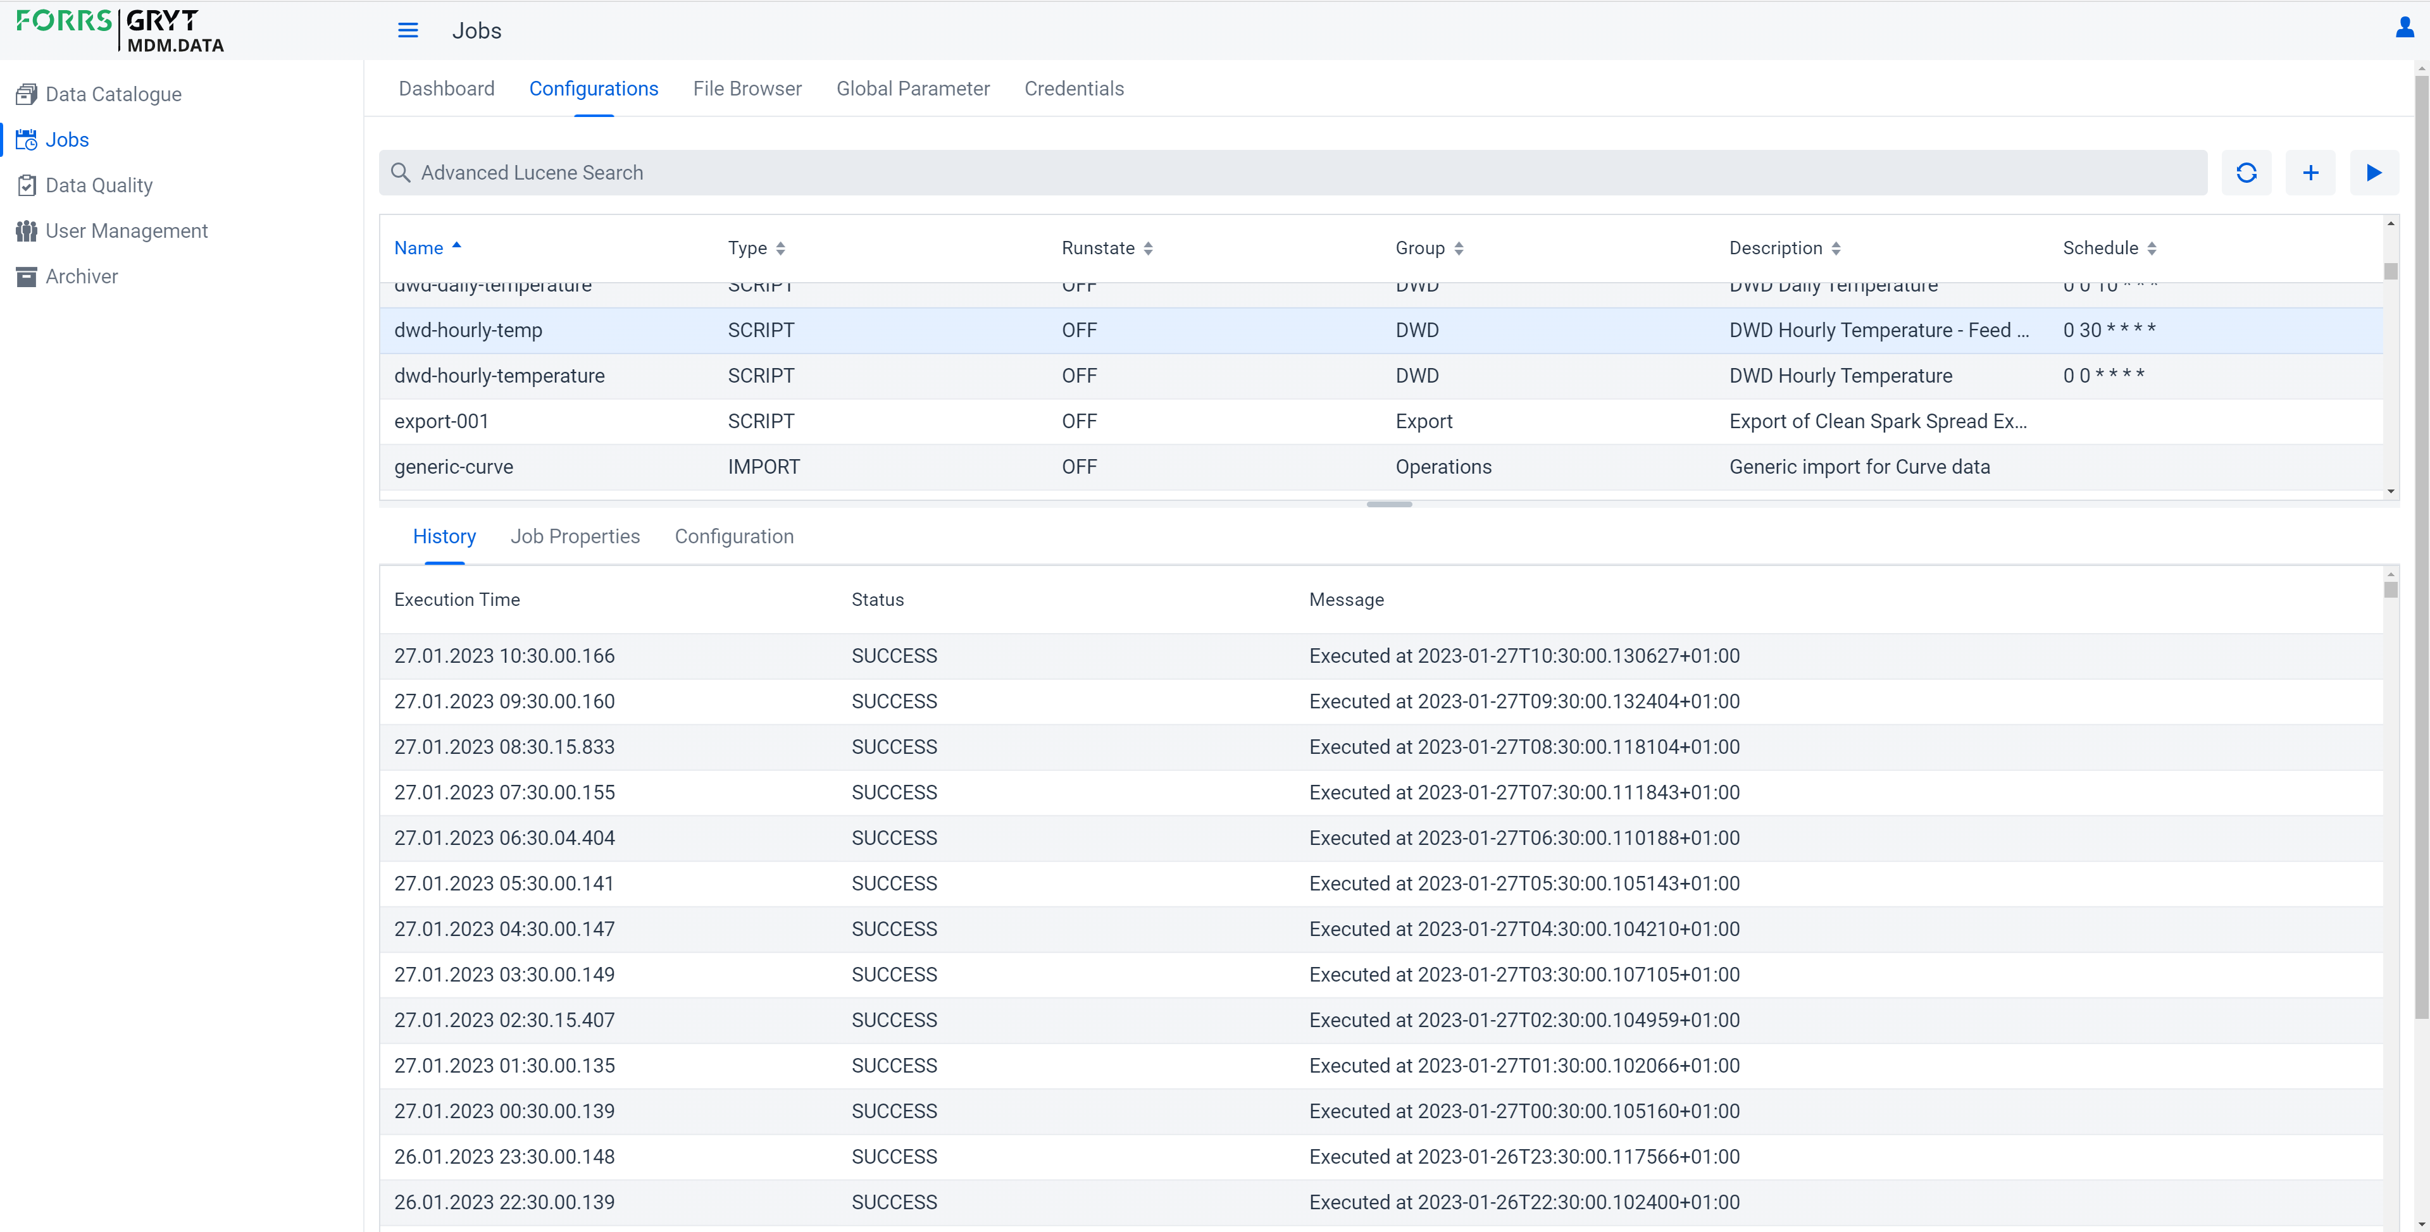The width and height of the screenshot is (2430, 1232).
Task: Navigate to Jobs in sidebar
Action: tap(67, 140)
